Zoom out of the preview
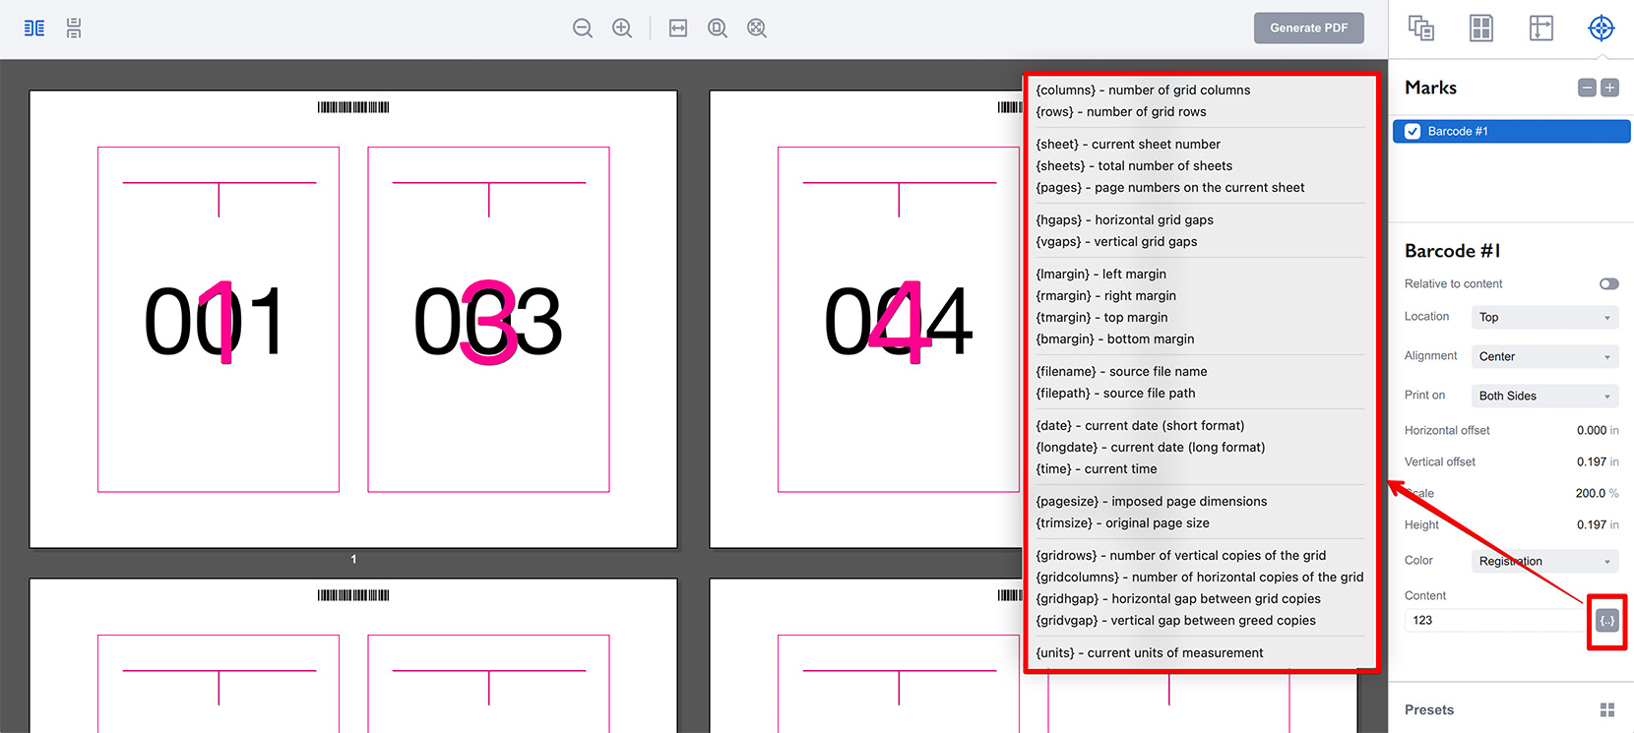Viewport: 1634px width, 733px height. [583, 29]
